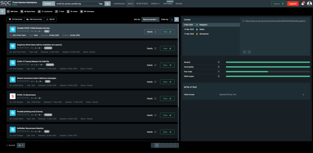Open the Rule Master tab
This screenshot has width=313, height=153.
point(168,4)
